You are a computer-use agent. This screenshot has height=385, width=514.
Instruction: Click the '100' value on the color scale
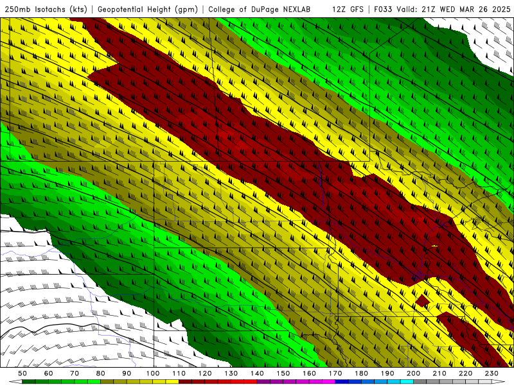153,373
